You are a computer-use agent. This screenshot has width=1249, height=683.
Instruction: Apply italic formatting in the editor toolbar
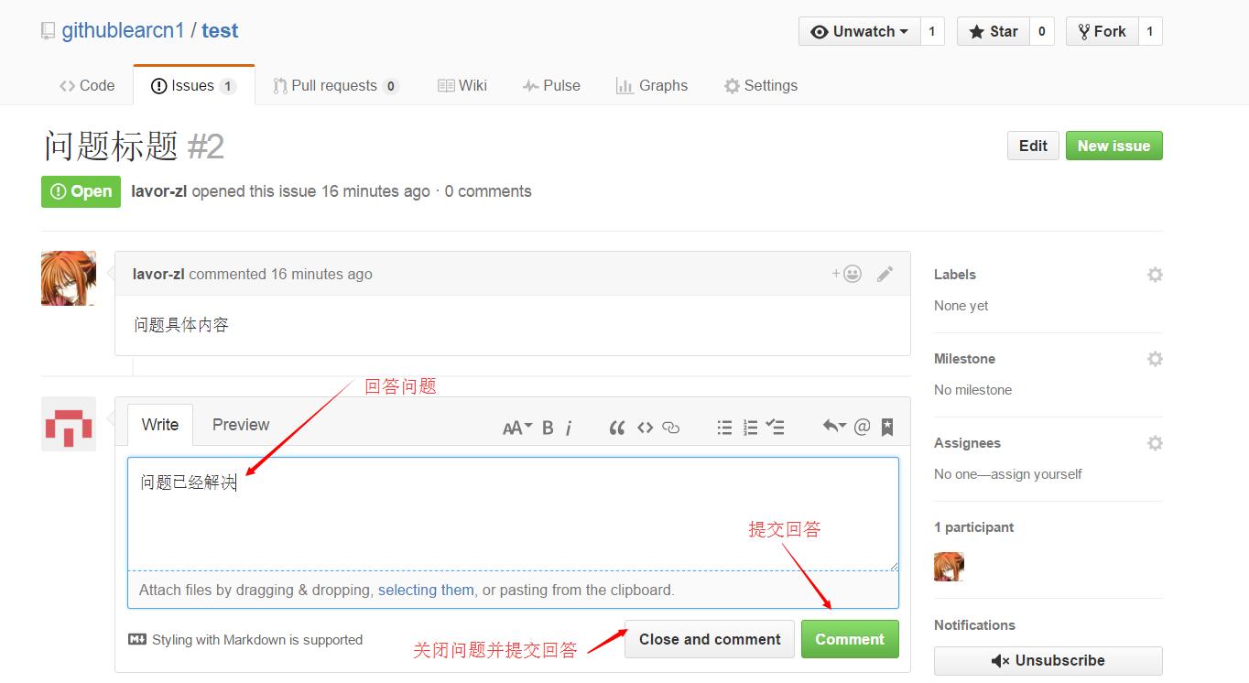(569, 427)
